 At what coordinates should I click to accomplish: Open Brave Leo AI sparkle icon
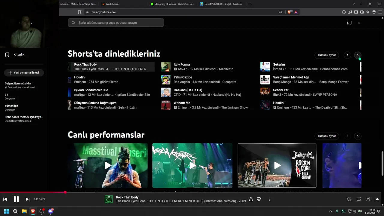(x=368, y=12)
